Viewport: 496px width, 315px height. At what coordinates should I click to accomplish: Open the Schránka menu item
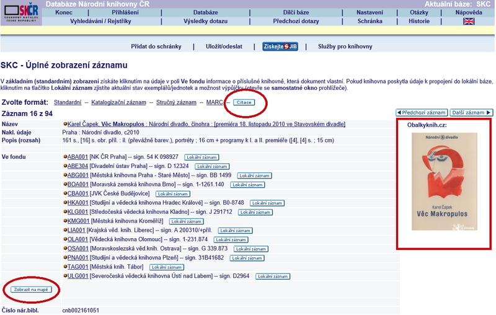[370, 21]
